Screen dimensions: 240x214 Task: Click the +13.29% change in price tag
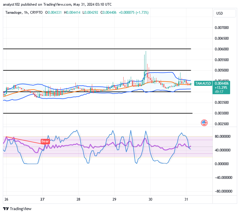pyautogui.click(x=221, y=88)
